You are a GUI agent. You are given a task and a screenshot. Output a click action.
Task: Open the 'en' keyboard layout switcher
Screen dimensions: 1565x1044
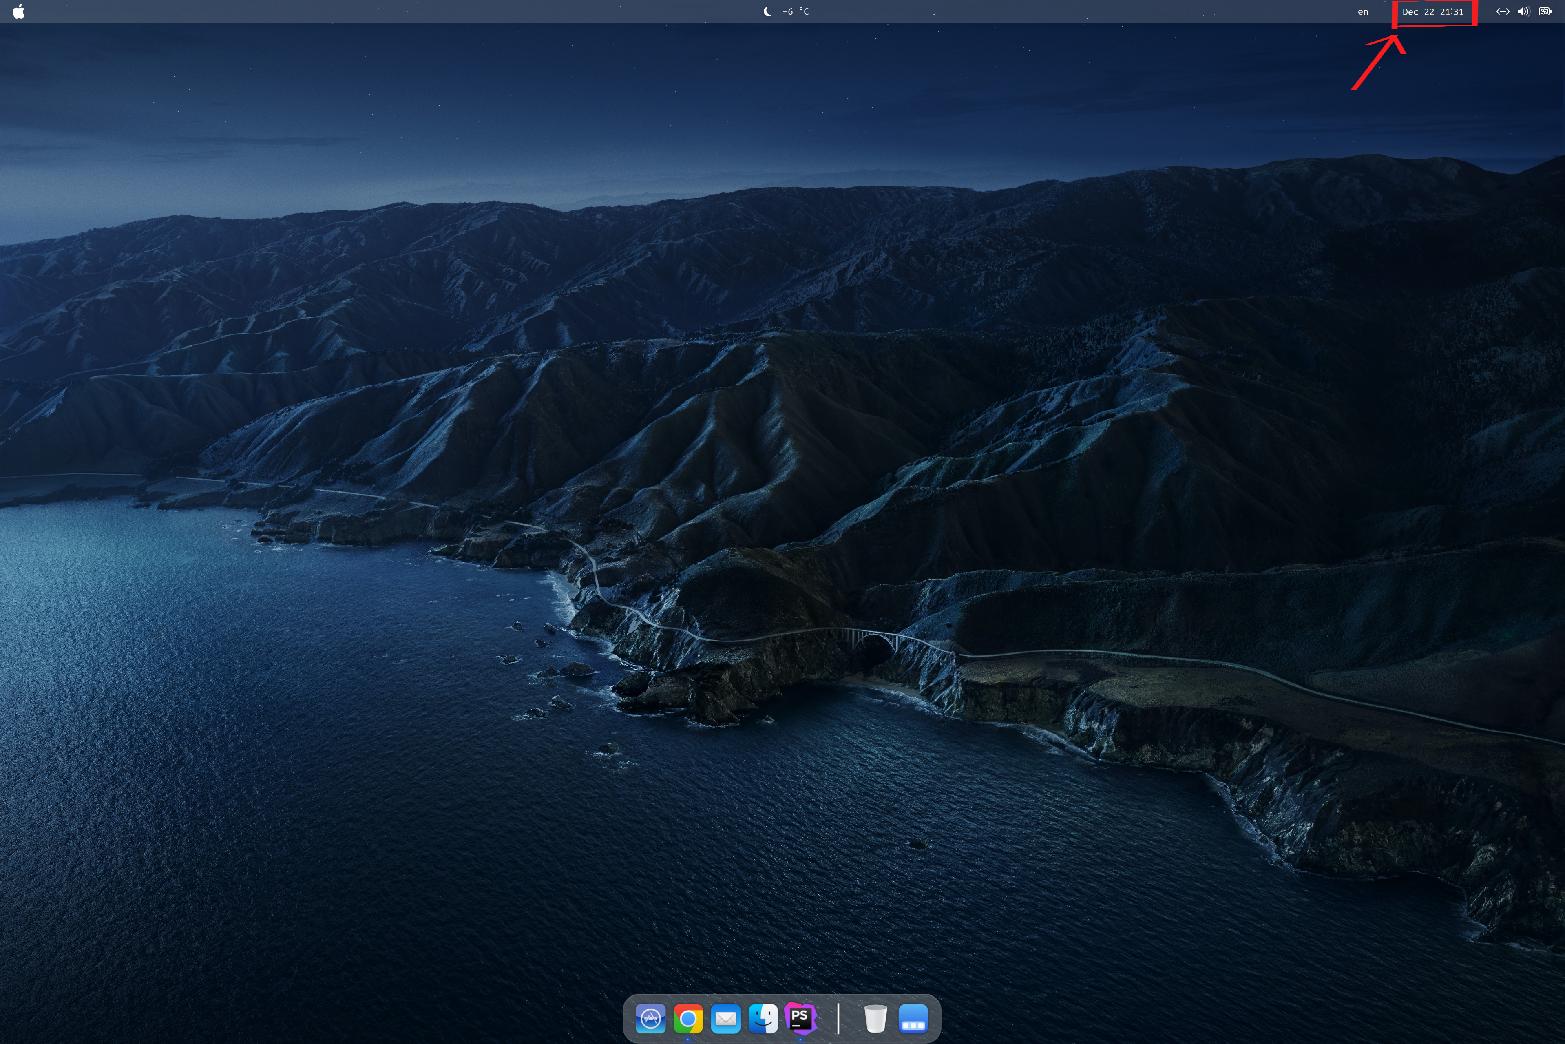coord(1363,11)
